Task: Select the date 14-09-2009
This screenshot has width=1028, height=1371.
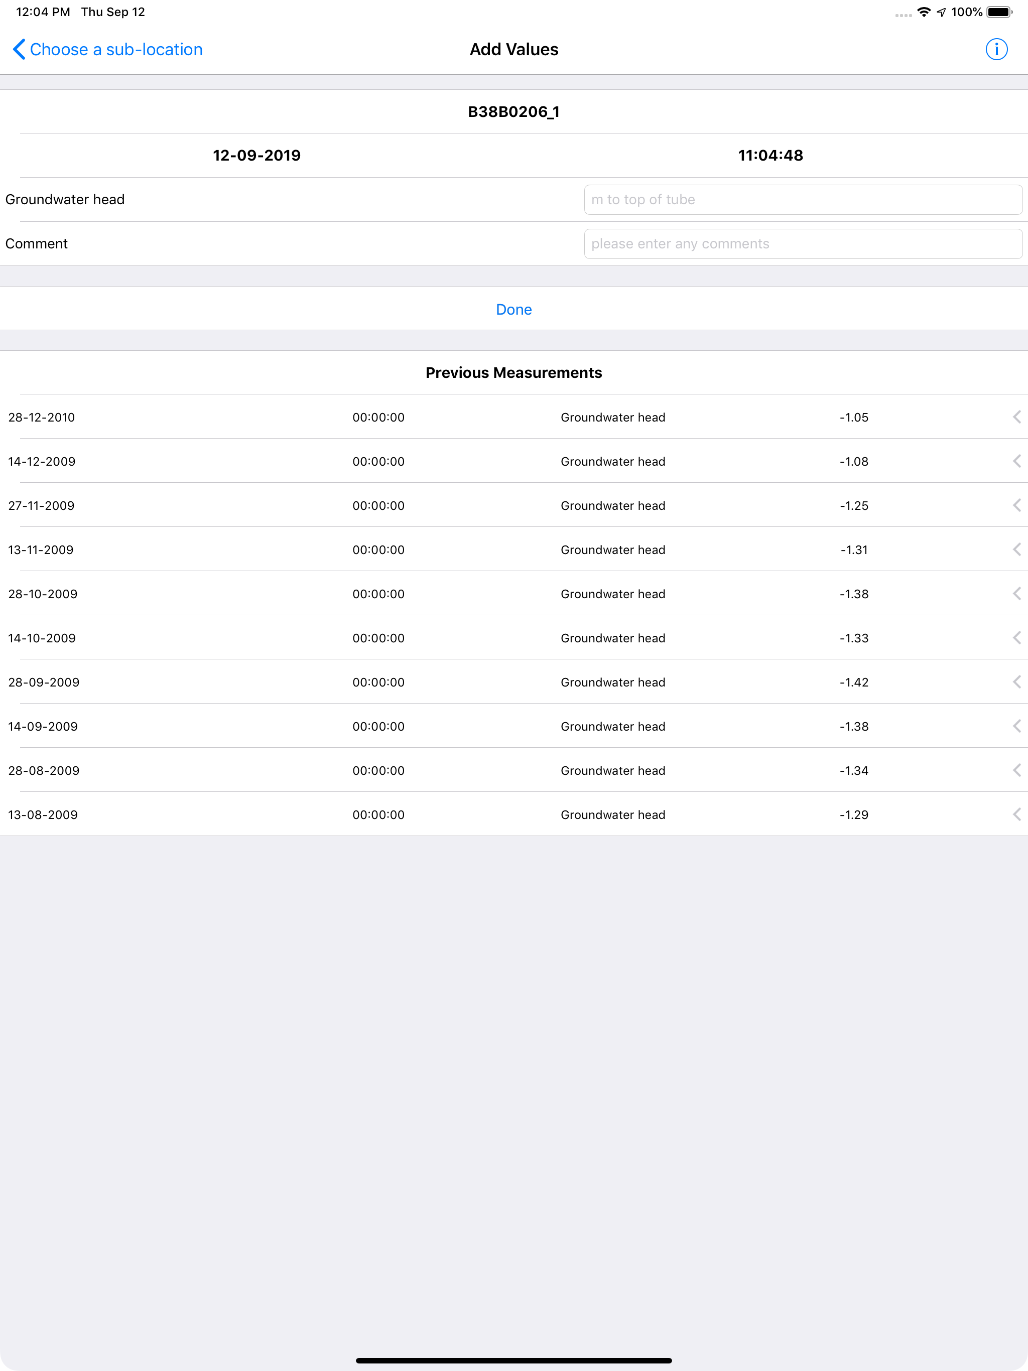Action: (43, 727)
